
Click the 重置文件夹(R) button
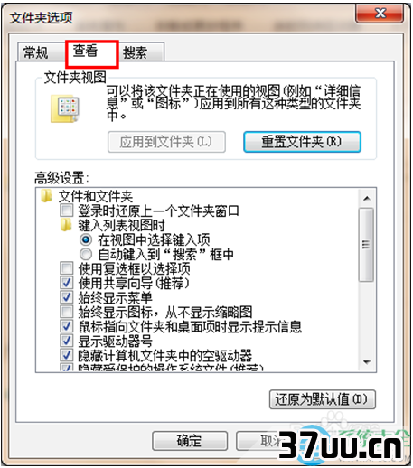[303, 142]
